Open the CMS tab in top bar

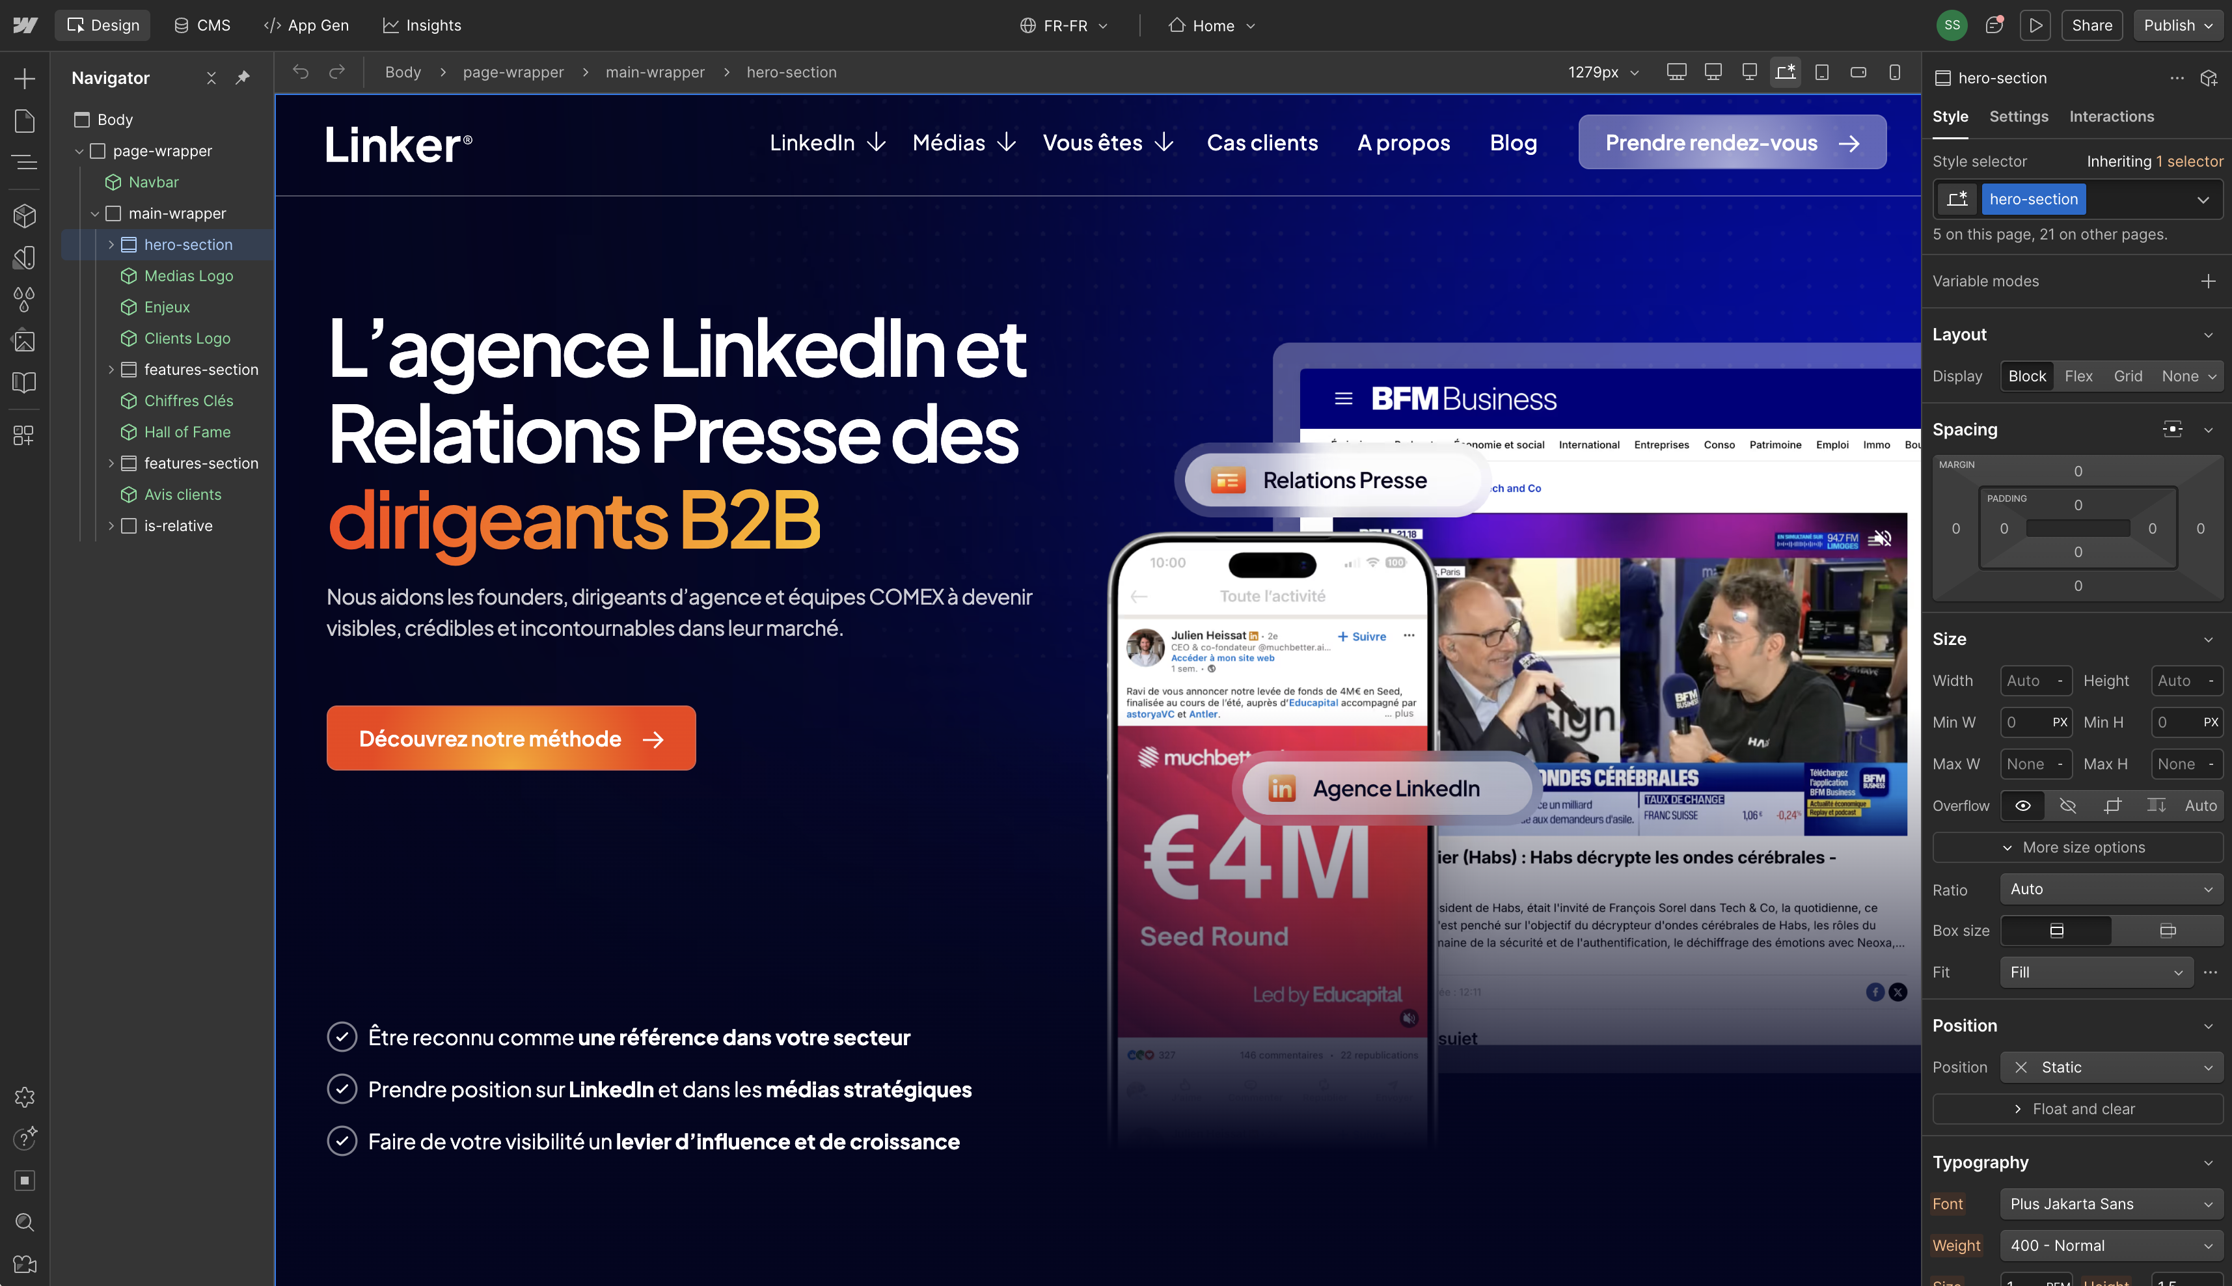coord(202,25)
